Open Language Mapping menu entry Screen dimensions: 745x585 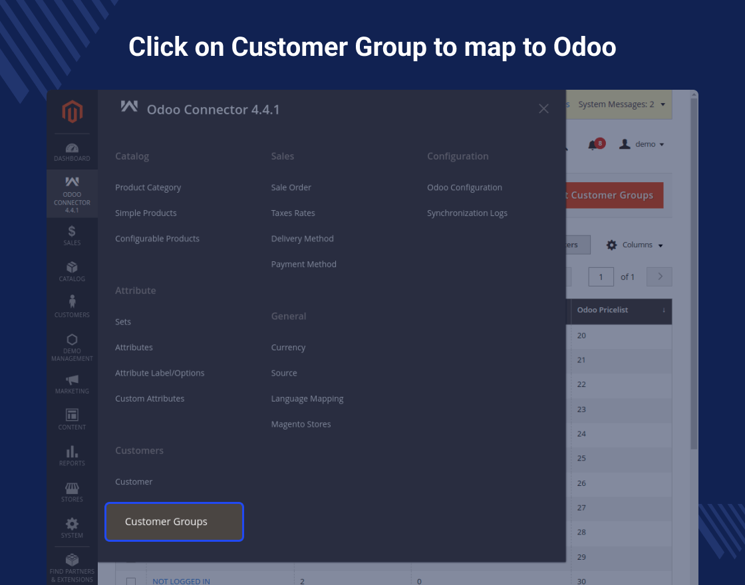[x=307, y=399]
